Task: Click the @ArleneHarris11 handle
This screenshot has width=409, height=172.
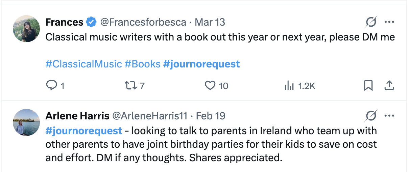Action: click(150, 116)
